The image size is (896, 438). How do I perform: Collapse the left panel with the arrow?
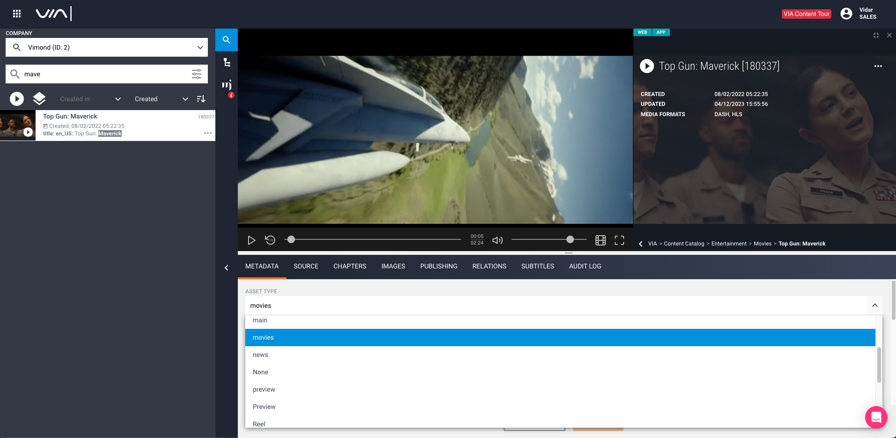click(x=227, y=268)
